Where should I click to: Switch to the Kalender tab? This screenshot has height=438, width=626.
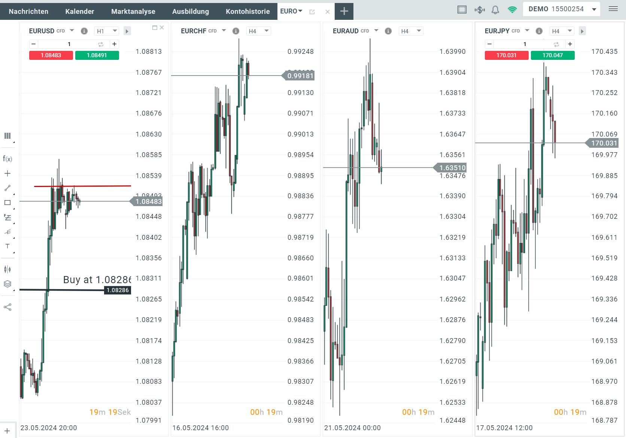click(x=79, y=11)
